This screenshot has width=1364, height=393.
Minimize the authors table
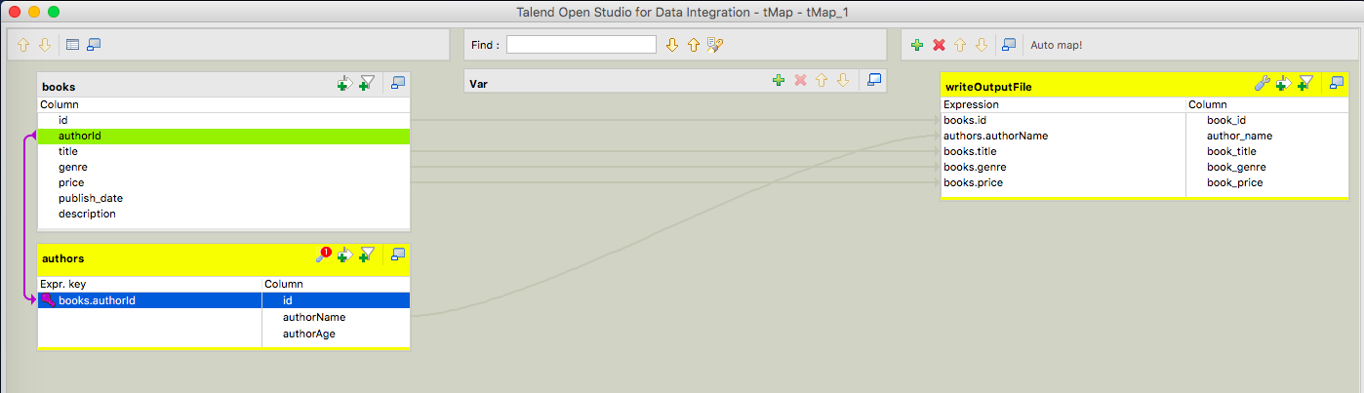point(398,255)
